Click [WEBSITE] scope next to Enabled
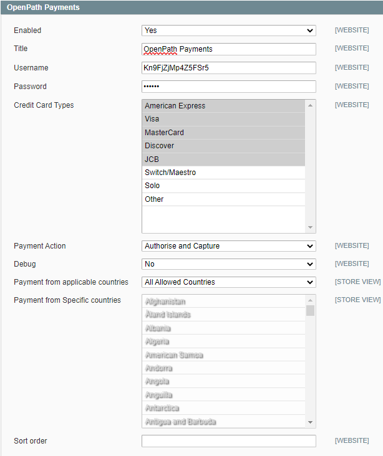Viewport: 383px width, 456px height. coord(352,31)
